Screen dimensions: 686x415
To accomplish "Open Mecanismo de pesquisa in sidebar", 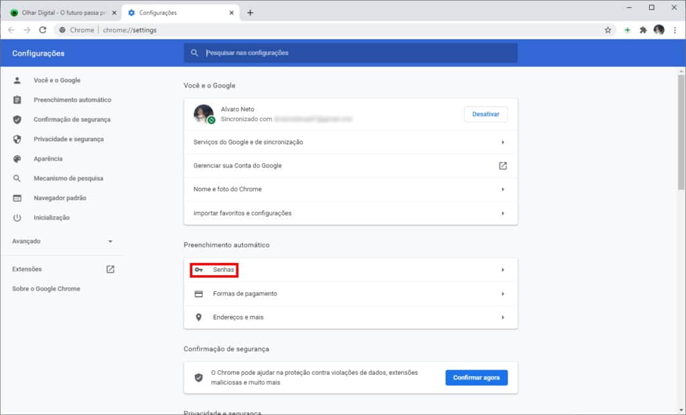I will [68, 179].
